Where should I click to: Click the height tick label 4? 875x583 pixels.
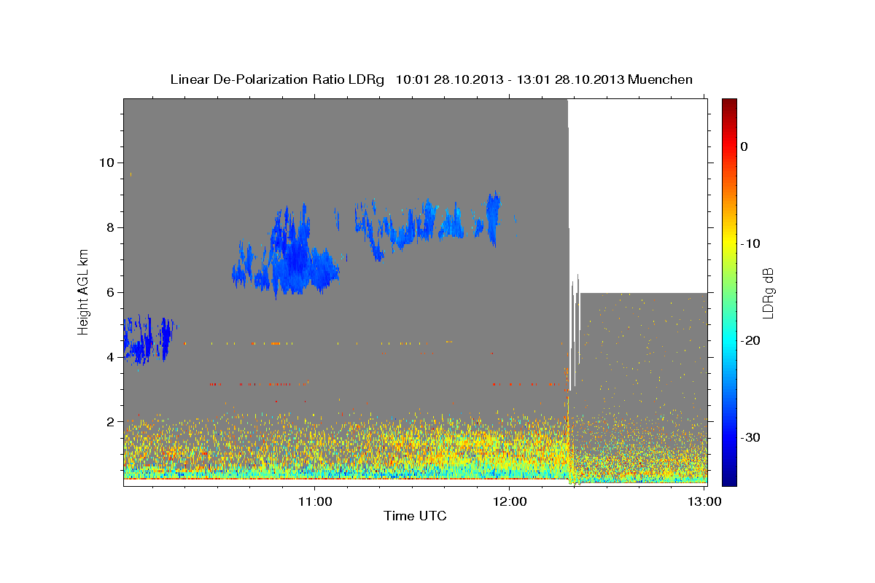click(x=110, y=357)
